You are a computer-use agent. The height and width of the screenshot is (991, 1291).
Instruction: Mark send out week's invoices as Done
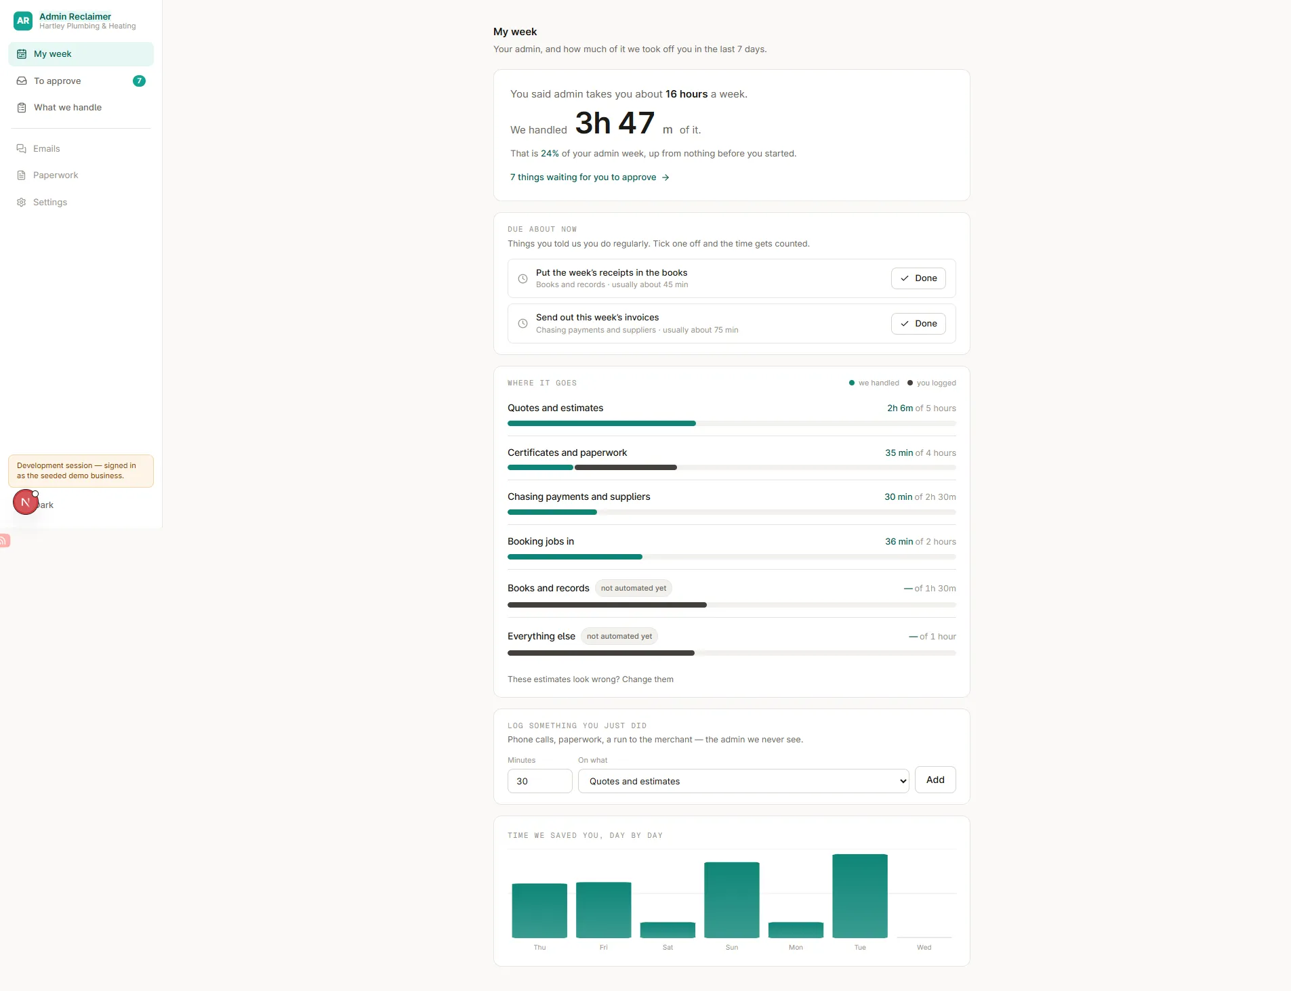coord(918,324)
